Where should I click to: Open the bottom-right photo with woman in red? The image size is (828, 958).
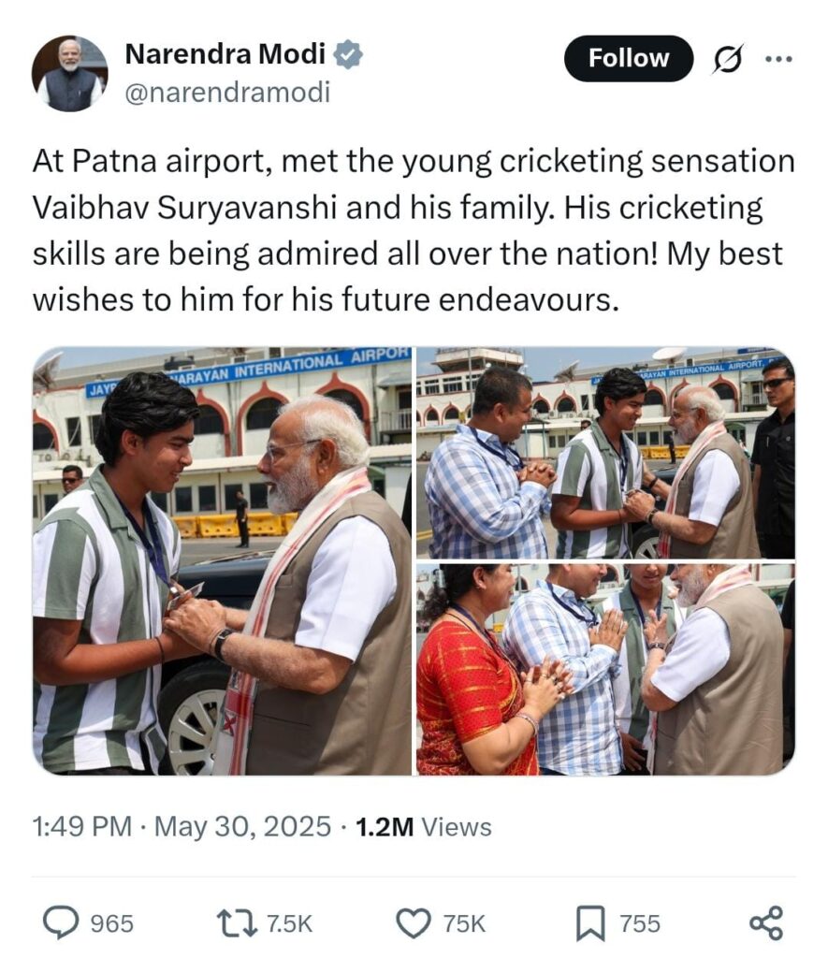click(605, 670)
